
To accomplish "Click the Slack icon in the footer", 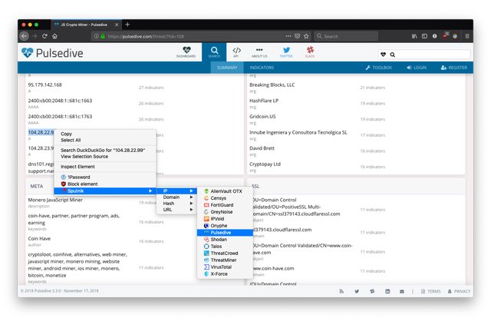I will click(x=372, y=291).
